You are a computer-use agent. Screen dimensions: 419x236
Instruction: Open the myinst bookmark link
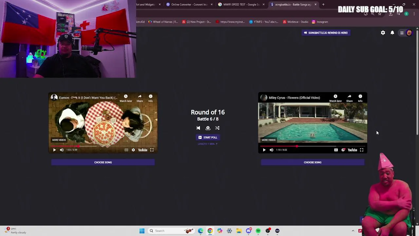pyautogui.click(x=230, y=22)
